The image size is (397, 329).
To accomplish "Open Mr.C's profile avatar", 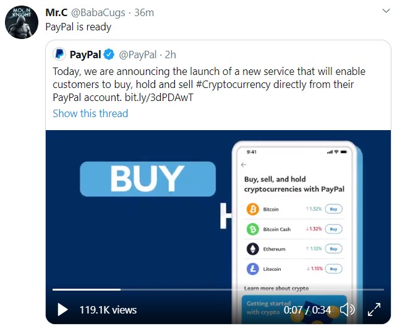I will (x=23, y=24).
